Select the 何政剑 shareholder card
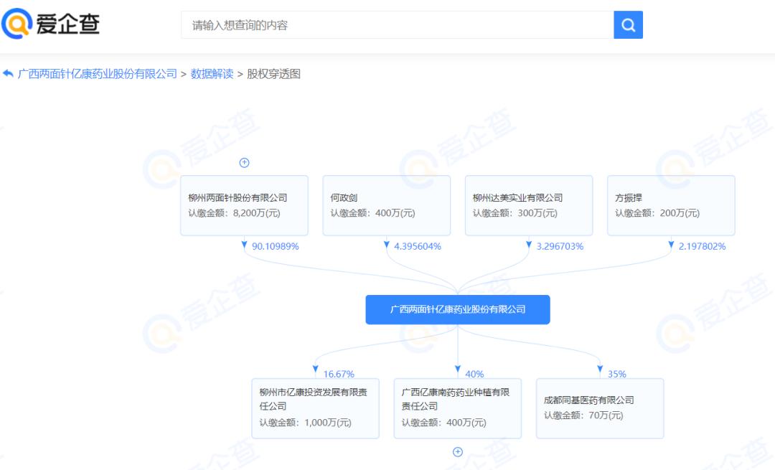 tap(387, 205)
